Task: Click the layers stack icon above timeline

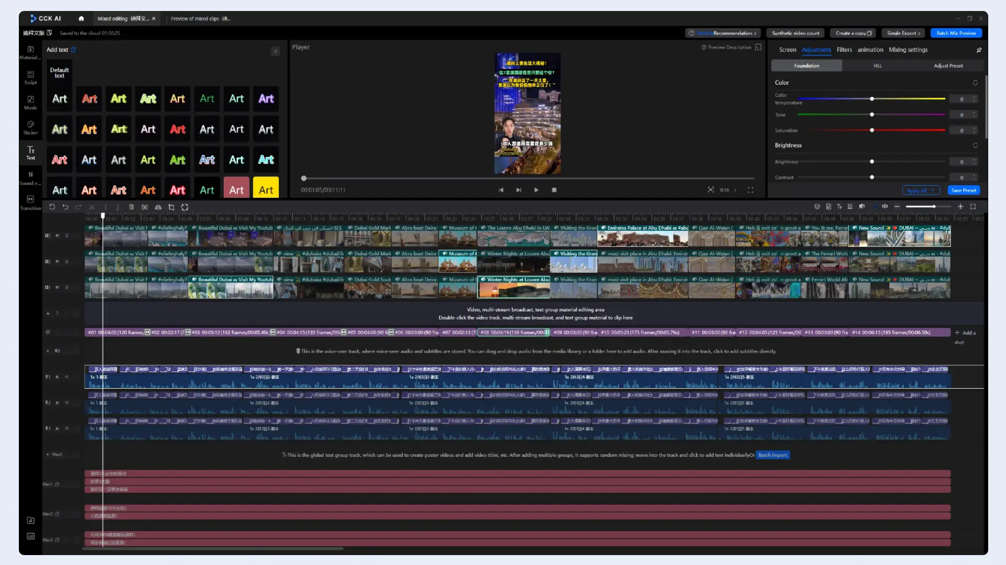Action: click(817, 207)
